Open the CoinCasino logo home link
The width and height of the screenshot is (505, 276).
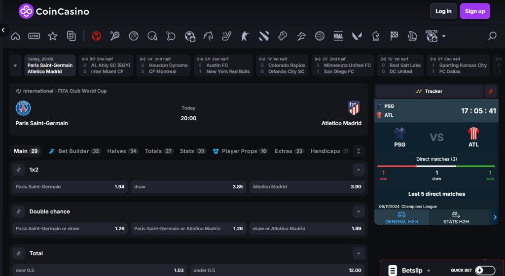[54, 11]
